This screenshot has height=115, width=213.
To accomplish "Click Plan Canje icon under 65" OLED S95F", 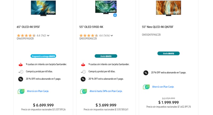I will click(21, 91).
